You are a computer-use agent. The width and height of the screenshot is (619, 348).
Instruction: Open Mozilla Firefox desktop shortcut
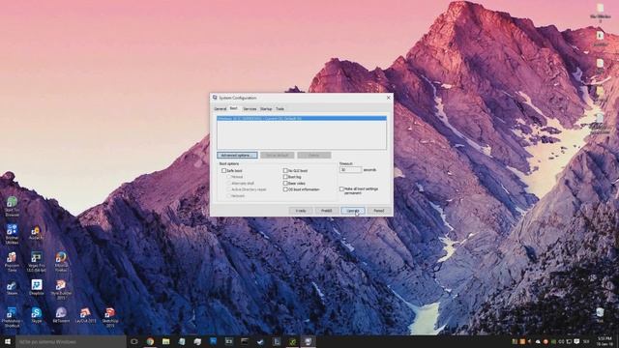[x=61, y=261]
